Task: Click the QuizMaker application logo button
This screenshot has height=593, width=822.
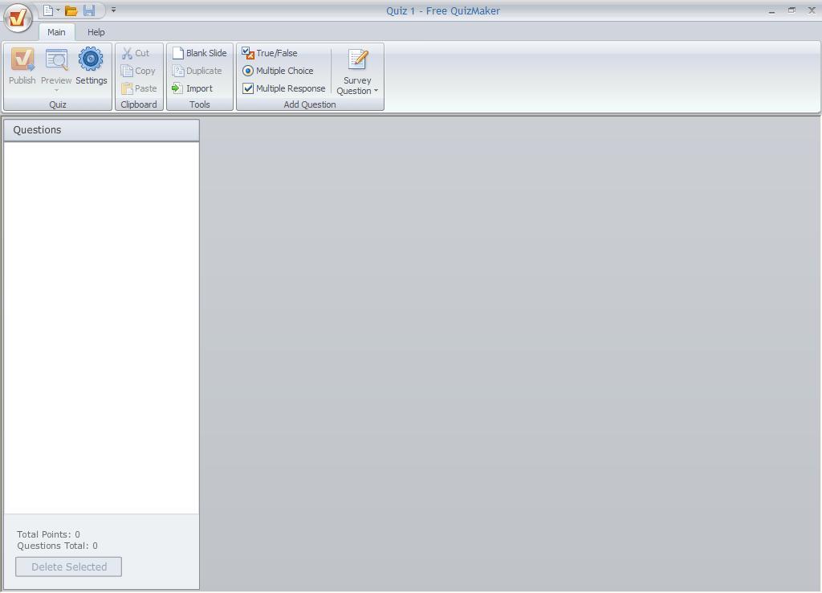Action: coord(17,18)
